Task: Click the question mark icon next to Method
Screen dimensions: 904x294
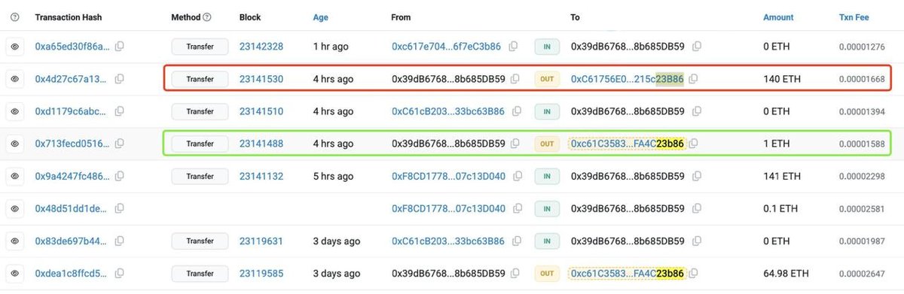Action: 207,17
